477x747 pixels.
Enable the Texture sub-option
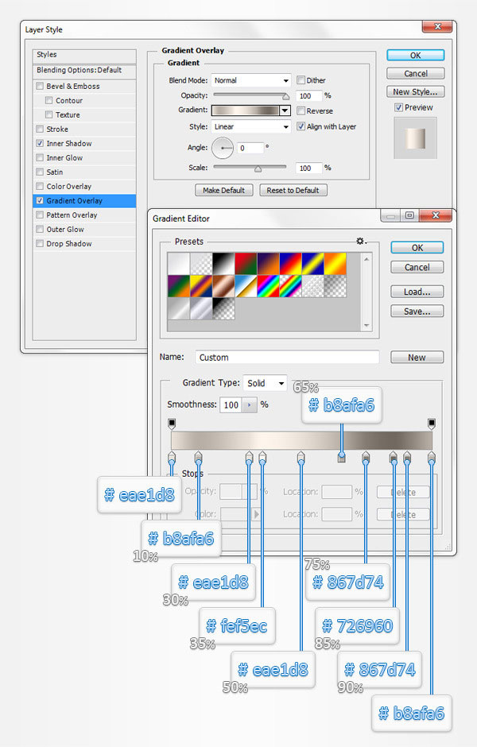point(48,114)
